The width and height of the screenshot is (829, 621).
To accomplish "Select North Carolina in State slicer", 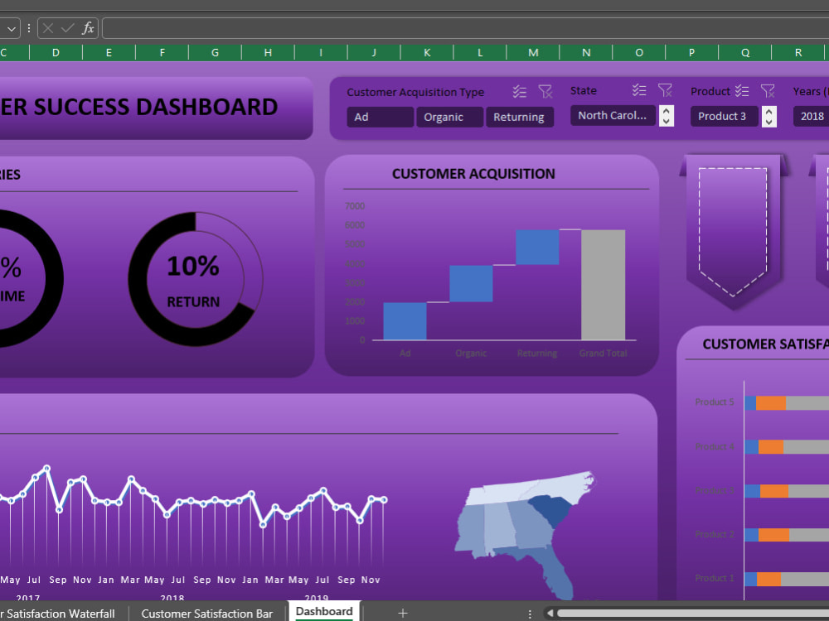I will pos(613,116).
